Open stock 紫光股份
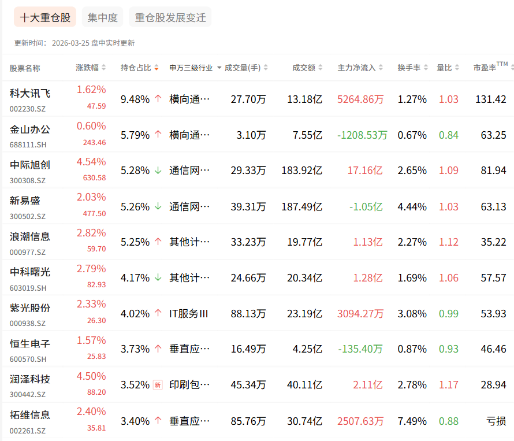Image resolution: width=514 pixels, height=441 pixels. coord(30,308)
